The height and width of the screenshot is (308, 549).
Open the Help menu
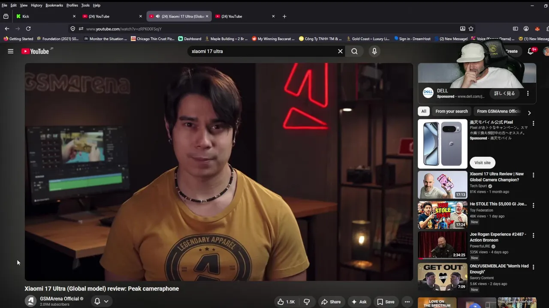tap(97, 5)
